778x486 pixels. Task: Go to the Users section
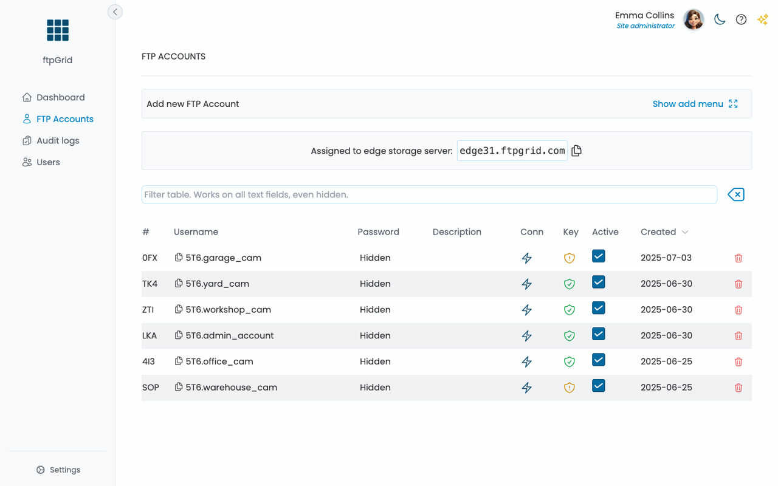48,162
